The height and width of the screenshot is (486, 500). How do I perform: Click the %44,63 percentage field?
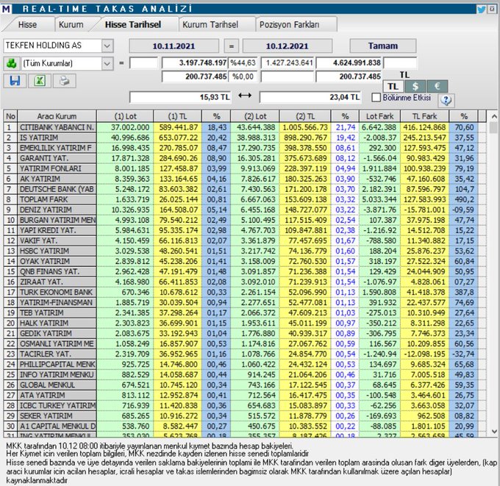pyautogui.click(x=243, y=63)
